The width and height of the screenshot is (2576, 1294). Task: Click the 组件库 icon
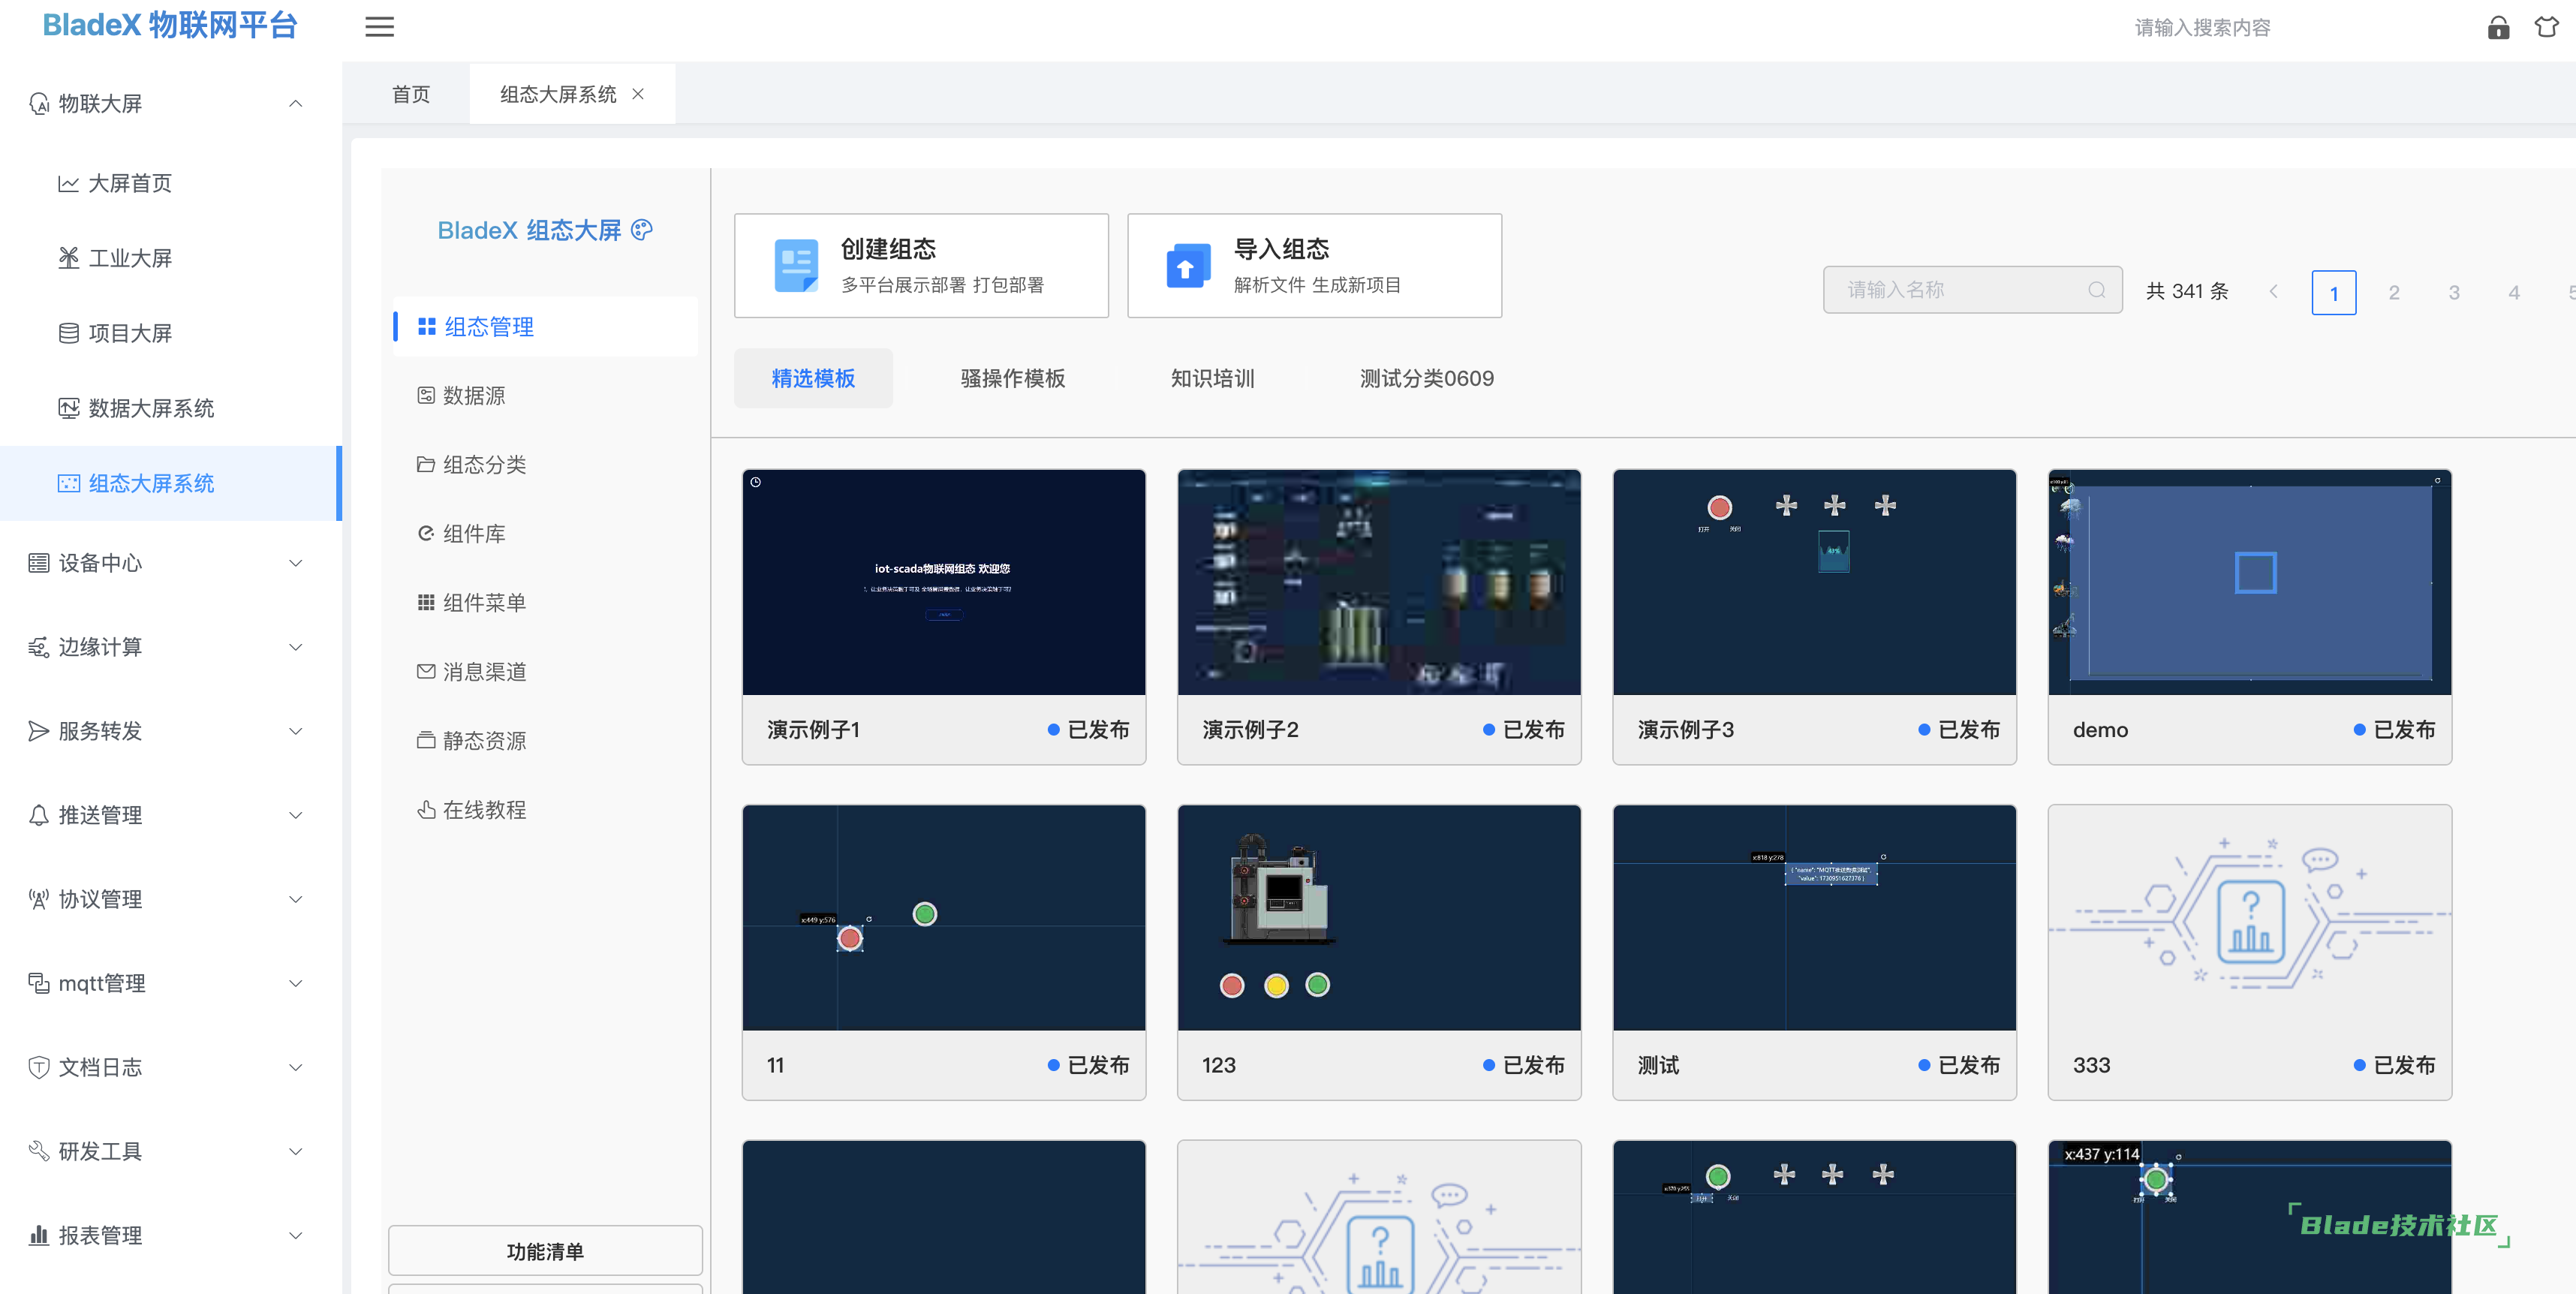click(426, 533)
